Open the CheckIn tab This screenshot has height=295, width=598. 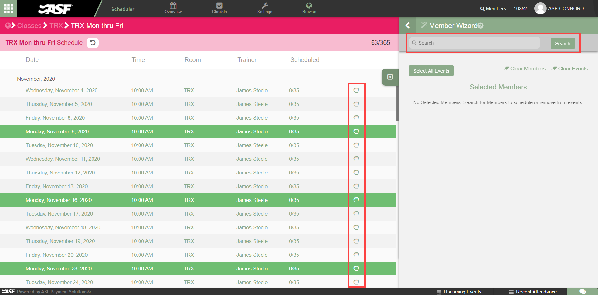tap(219, 8)
